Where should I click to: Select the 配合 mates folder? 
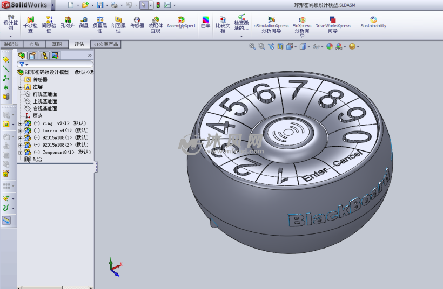pyautogui.click(x=33, y=159)
